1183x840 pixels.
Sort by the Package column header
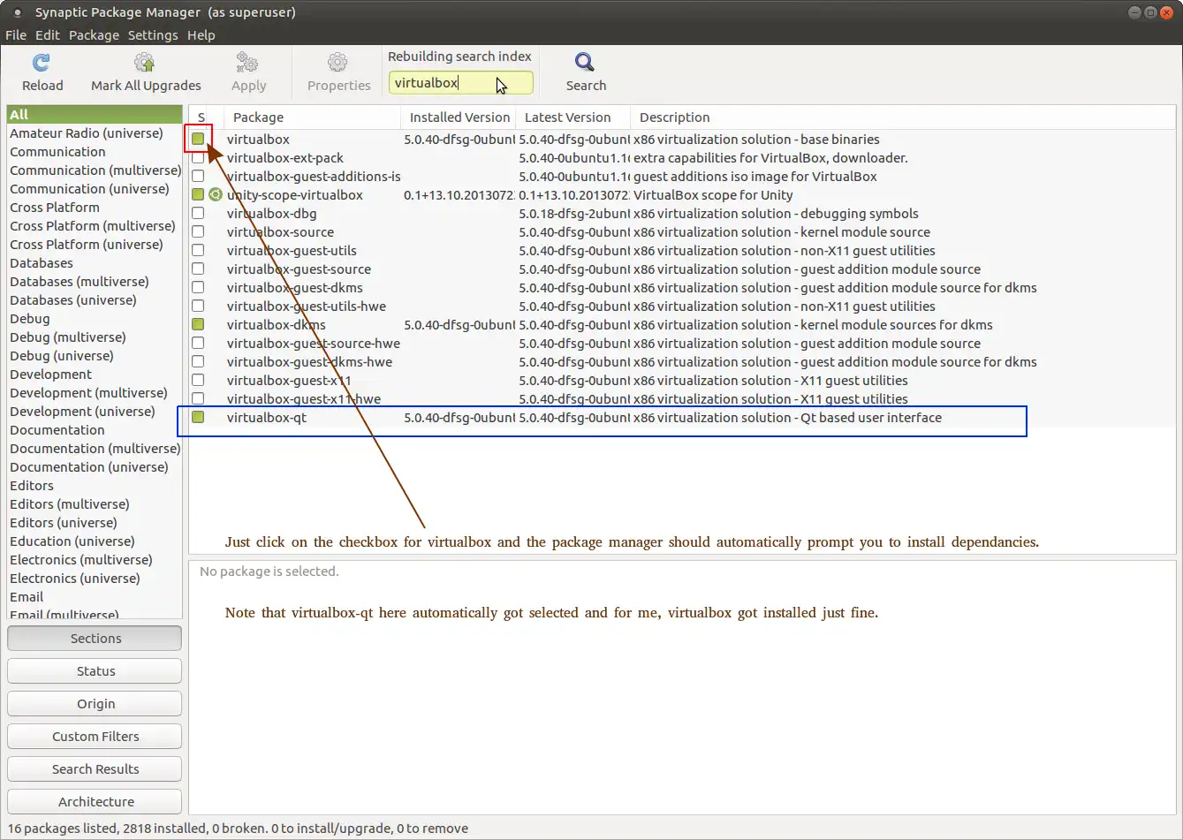click(312, 117)
